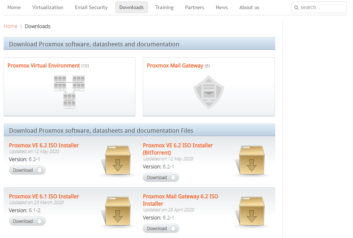Select the Downloads menu tab

131,7
